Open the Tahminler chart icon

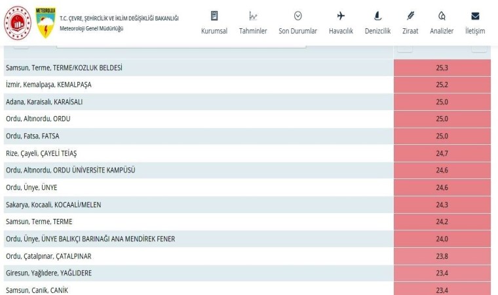click(x=253, y=16)
